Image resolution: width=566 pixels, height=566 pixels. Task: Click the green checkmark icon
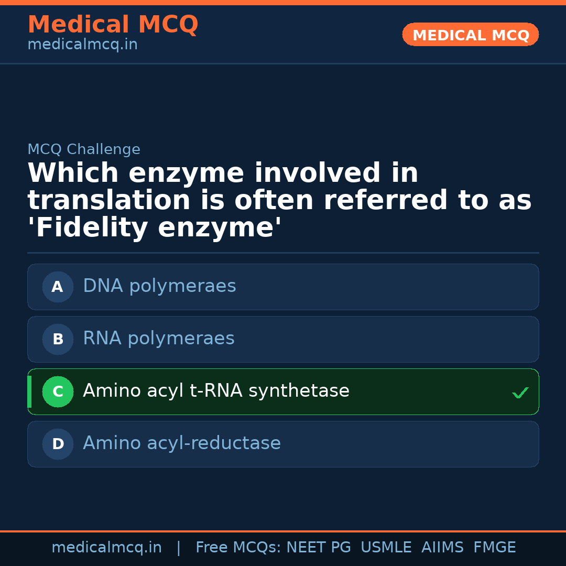click(x=520, y=393)
